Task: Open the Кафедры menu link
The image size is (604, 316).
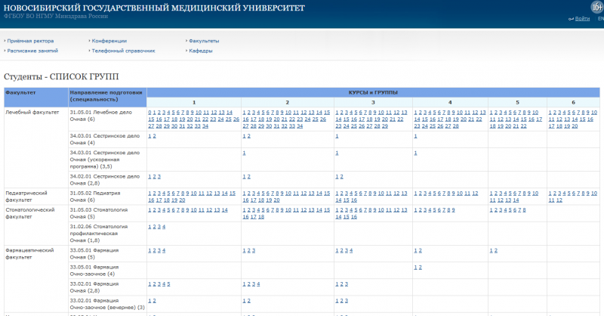Action: pyautogui.click(x=201, y=51)
